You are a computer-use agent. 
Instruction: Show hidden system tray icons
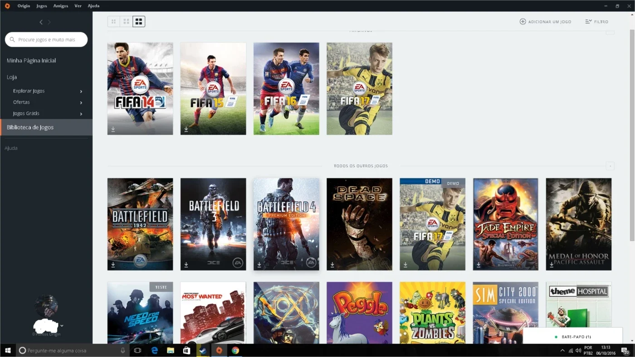(x=562, y=350)
